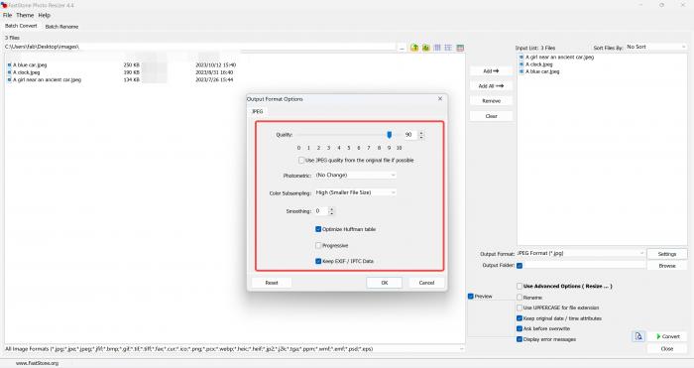Increase Quality value with up arrow
The image size is (694, 368).
pyautogui.click(x=421, y=132)
